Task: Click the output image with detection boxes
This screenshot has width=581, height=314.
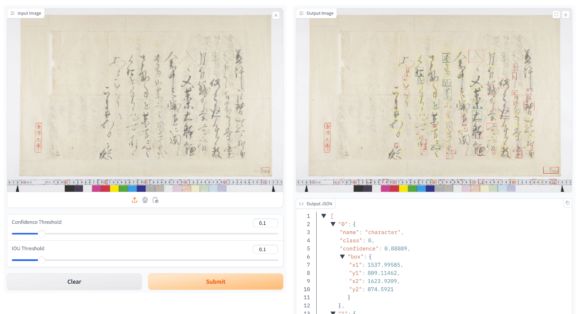Action: (x=434, y=99)
